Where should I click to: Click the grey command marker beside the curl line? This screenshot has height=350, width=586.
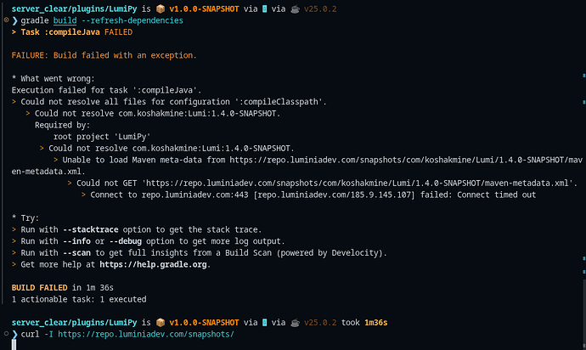tap(6, 334)
